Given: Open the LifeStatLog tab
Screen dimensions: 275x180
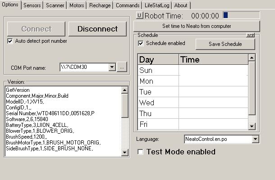Looking at the screenshot, I should (x=157, y=5).
